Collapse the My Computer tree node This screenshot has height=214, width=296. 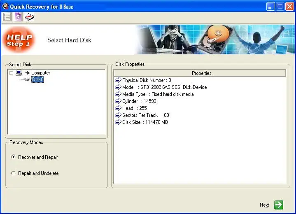point(12,73)
